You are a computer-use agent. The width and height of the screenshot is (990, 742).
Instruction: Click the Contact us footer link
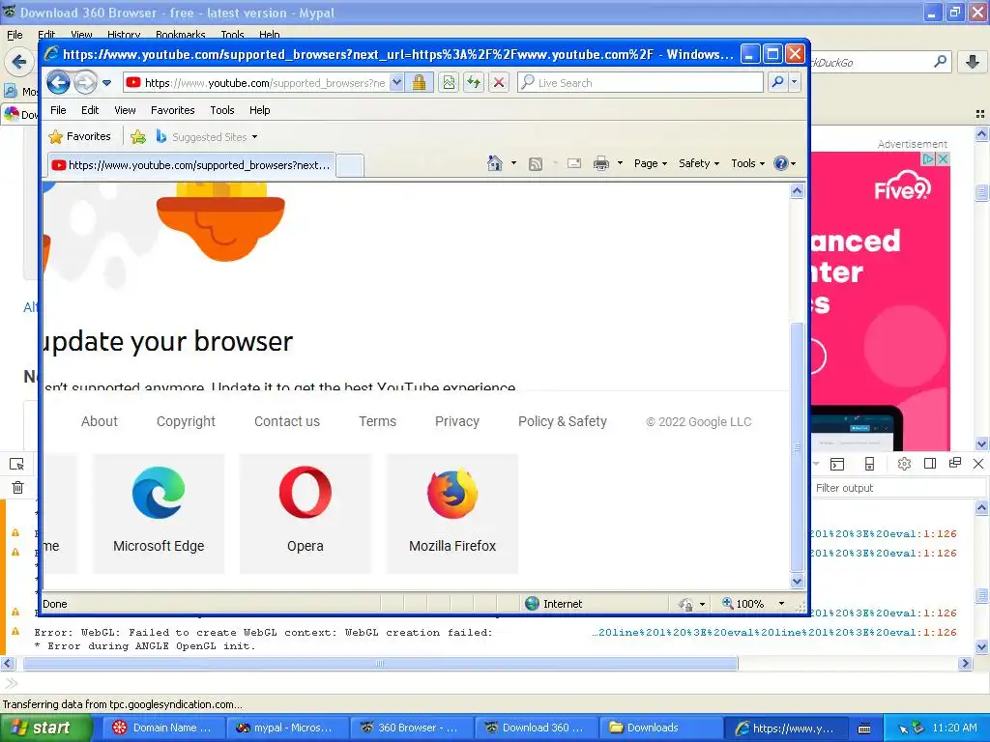coord(286,421)
